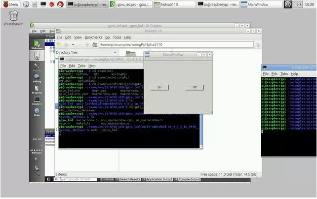Open Bookmarks menu in file manager
317x199 pixels.
pyautogui.click(x=93, y=37)
